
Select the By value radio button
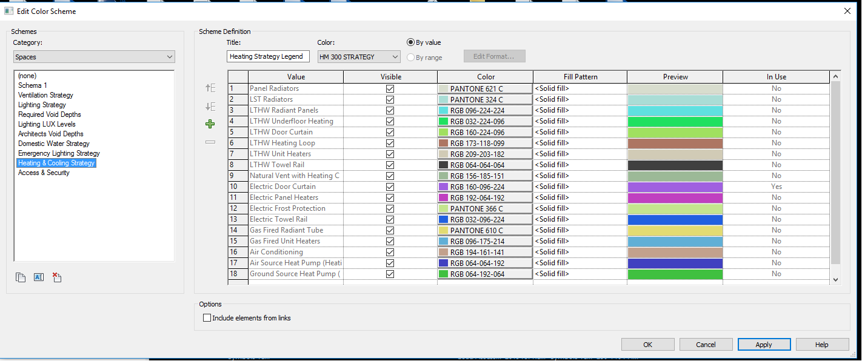[411, 42]
